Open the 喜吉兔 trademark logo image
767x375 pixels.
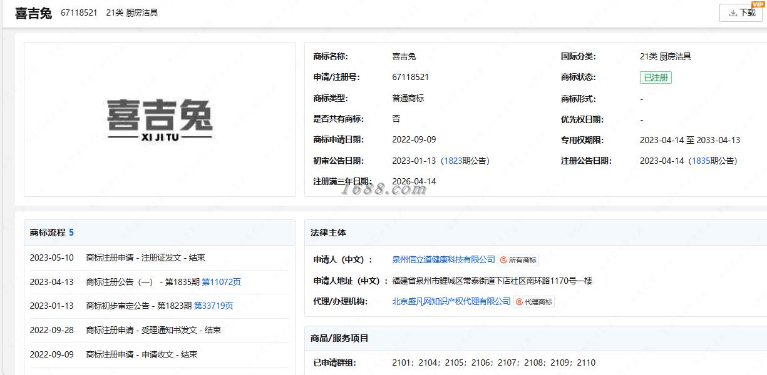pyautogui.click(x=160, y=119)
